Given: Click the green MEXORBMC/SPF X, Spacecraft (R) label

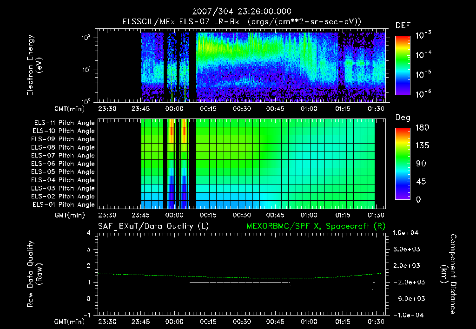Looking at the screenshot, I should [316, 226].
